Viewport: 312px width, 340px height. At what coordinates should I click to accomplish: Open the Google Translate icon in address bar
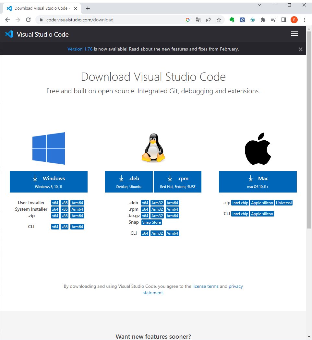pos(198,20)
